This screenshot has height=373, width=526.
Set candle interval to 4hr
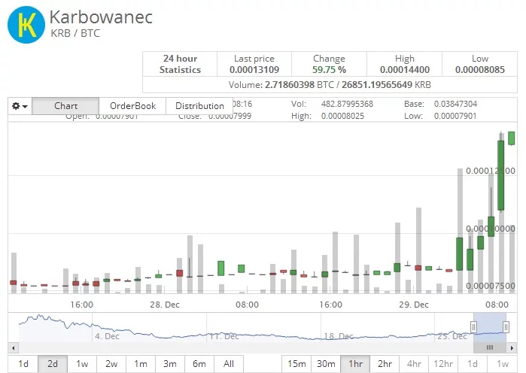[415, 364]
